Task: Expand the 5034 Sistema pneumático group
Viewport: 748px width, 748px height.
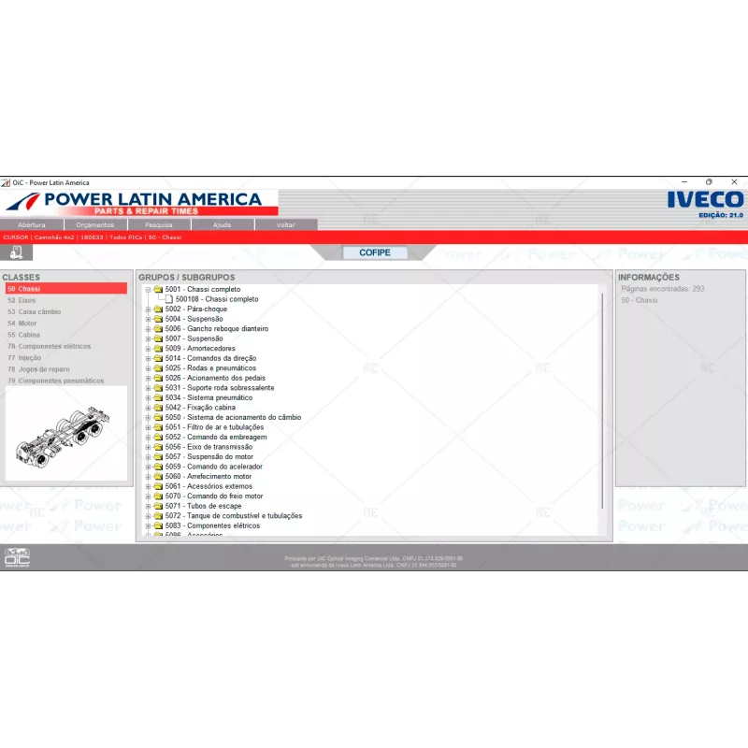Action: tap(147, 397)
